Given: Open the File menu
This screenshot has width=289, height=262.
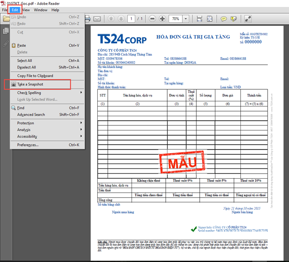Looking at the screenshot, I should pyautogui.click(x=5, y=10).
